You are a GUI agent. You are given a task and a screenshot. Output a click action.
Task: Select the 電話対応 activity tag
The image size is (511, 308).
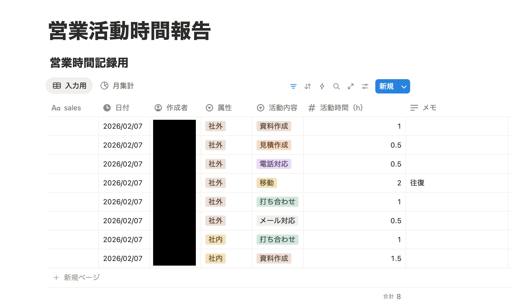pos(274,164)
